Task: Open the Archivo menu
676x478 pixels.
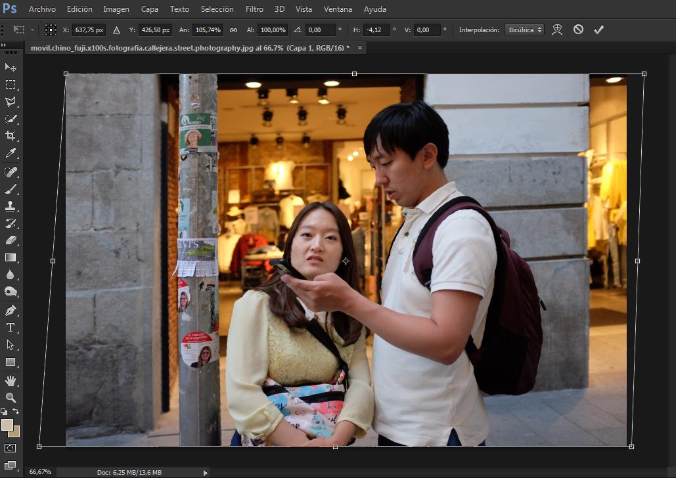Action: [x=42, y=9]
